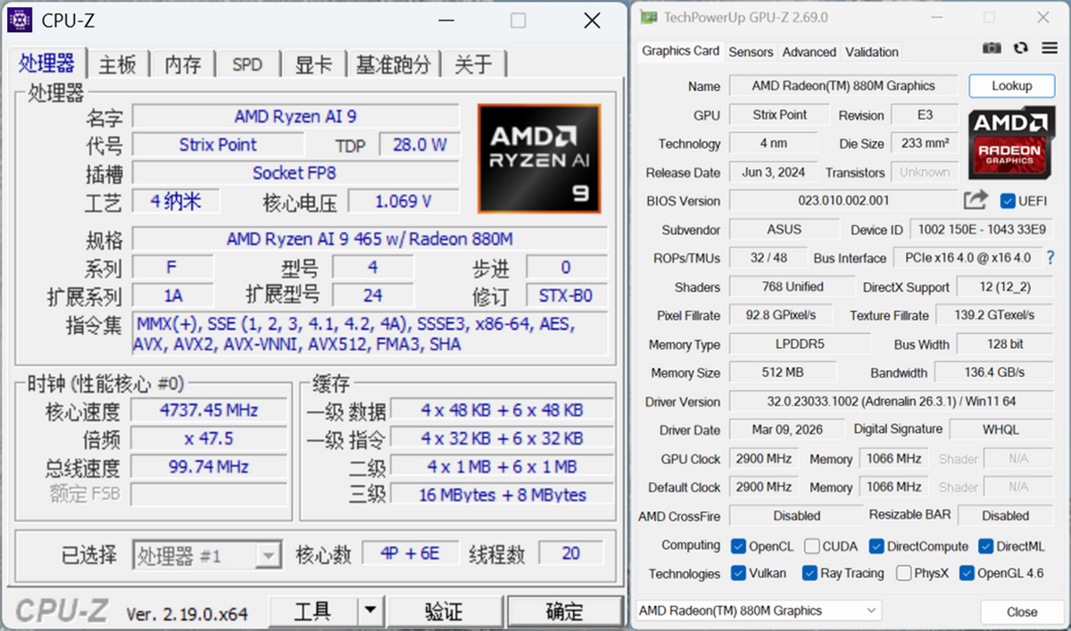Viewport: 1071px width, 631px height.
Task: Click the 倍频 value x 47.5
Action: pos(208,439)
